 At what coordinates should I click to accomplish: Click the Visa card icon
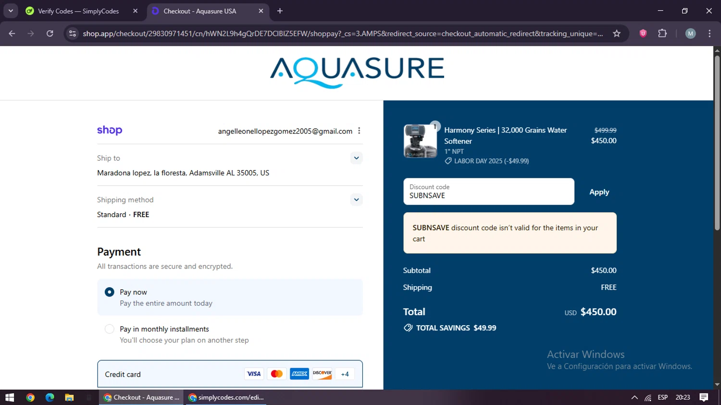coord(254,374)
